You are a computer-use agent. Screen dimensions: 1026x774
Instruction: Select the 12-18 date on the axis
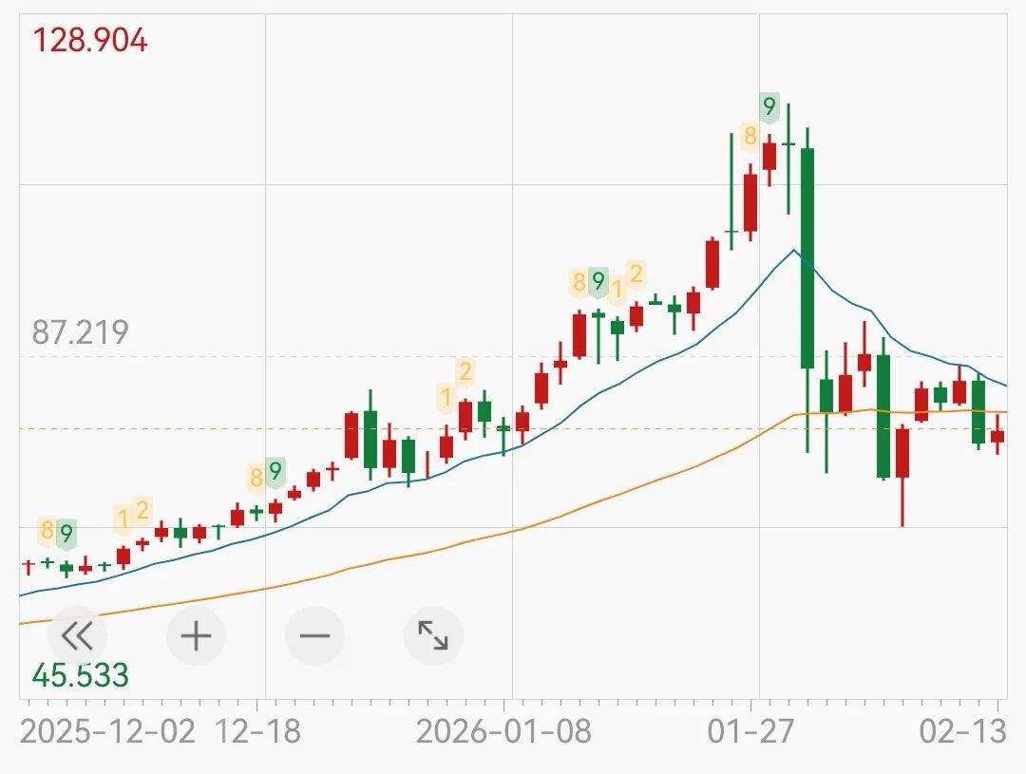click(x=257, y=732)
